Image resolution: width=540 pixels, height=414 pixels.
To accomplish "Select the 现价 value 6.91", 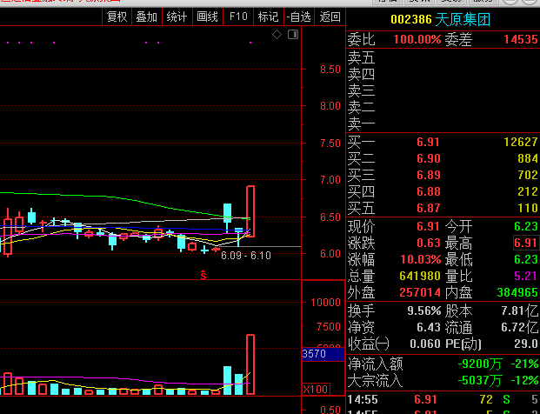I will pos(429,226).
